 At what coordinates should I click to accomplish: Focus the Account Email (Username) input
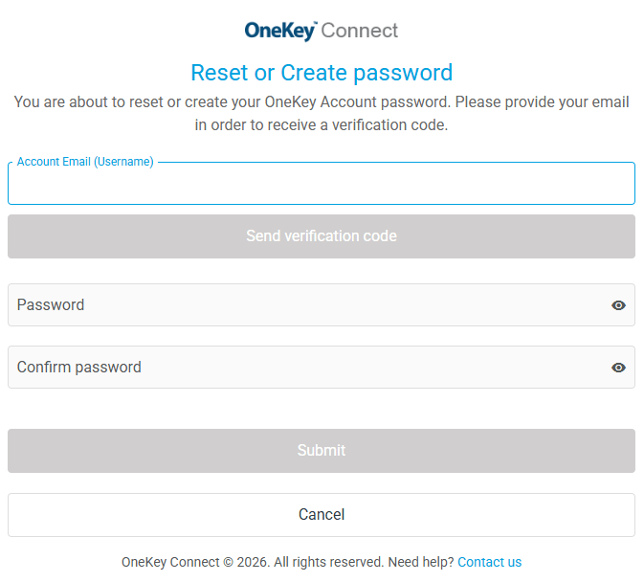322,186
